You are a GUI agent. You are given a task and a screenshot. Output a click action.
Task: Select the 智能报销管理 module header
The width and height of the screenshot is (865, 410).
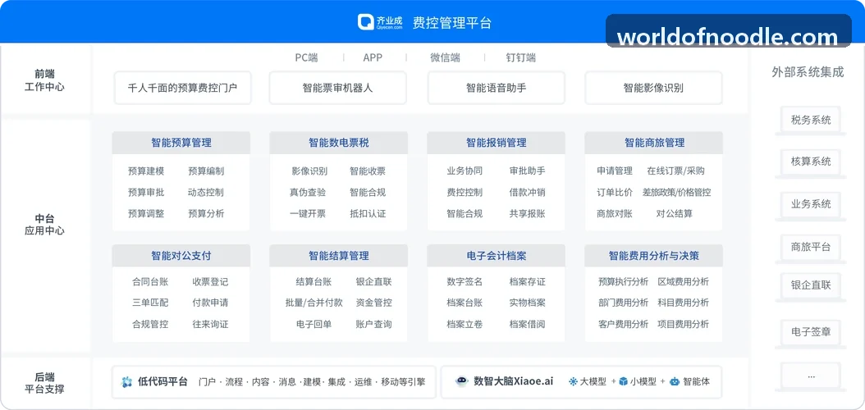click(496, 143)
